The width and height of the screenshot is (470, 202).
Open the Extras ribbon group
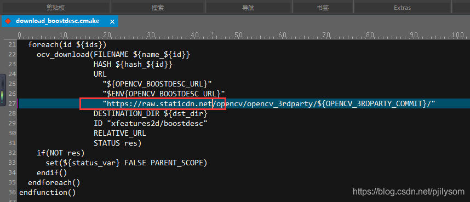[402, 8]
